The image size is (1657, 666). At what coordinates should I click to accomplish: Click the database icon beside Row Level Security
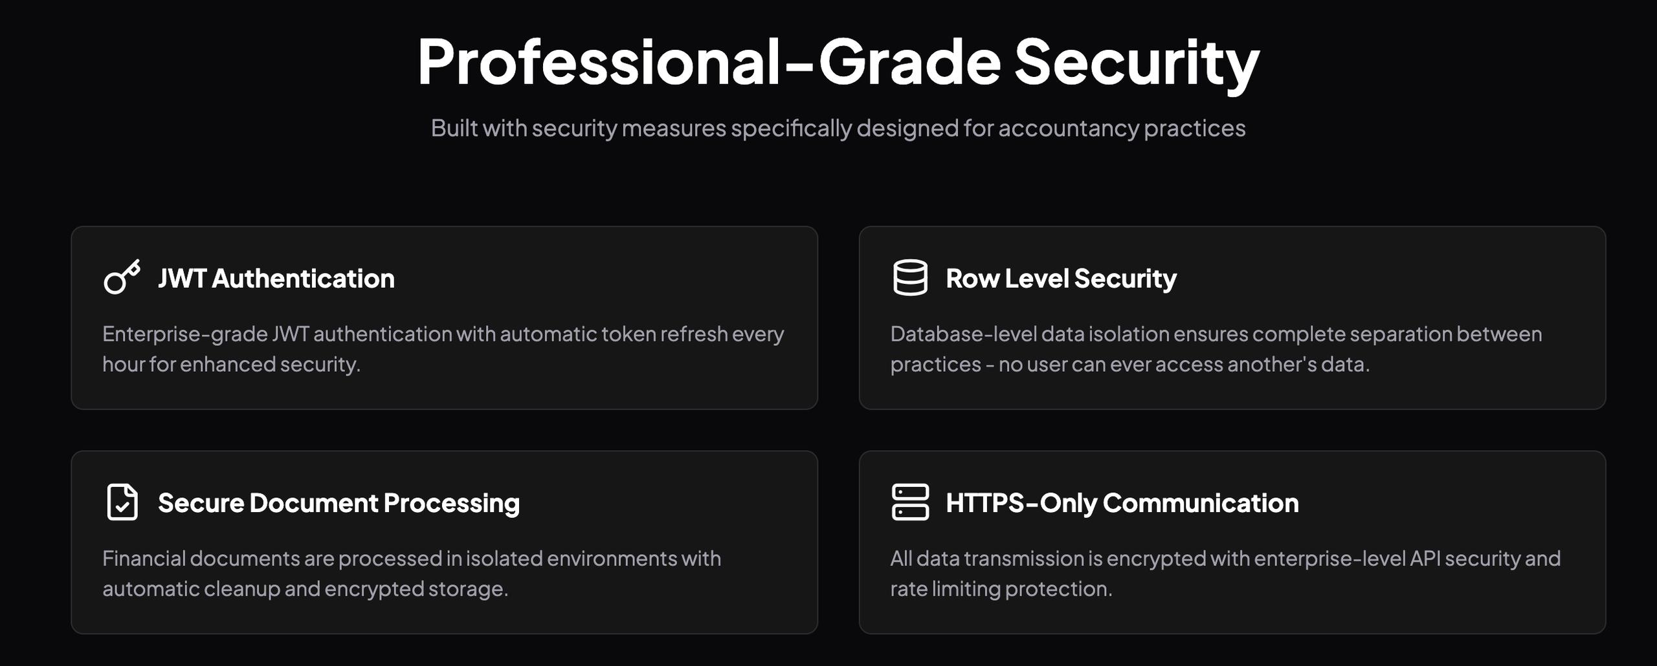coord(910,277)
